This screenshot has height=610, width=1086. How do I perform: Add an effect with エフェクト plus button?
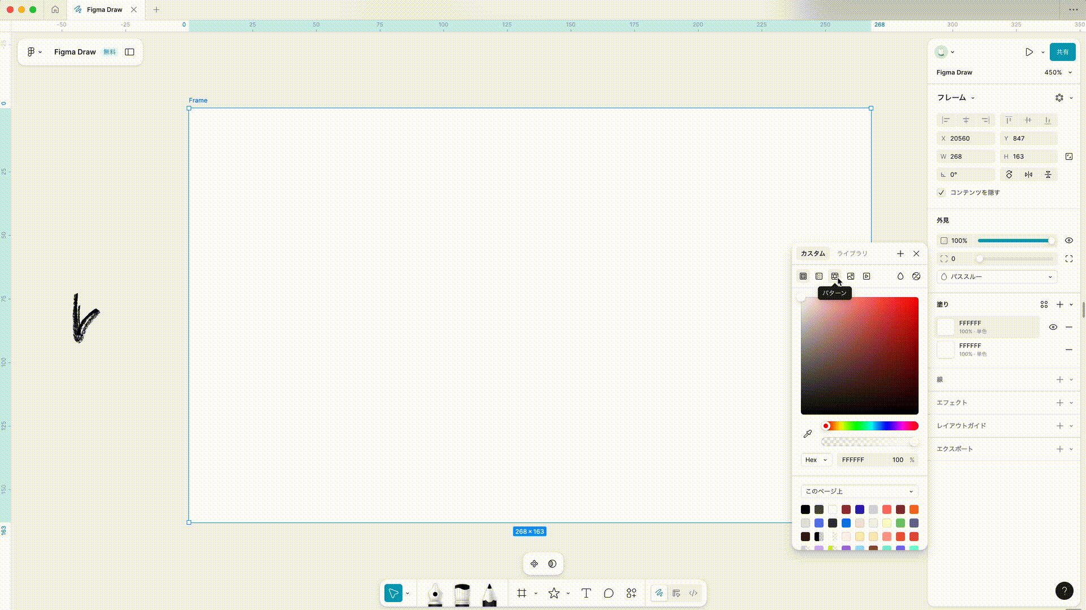point(1060,403)
